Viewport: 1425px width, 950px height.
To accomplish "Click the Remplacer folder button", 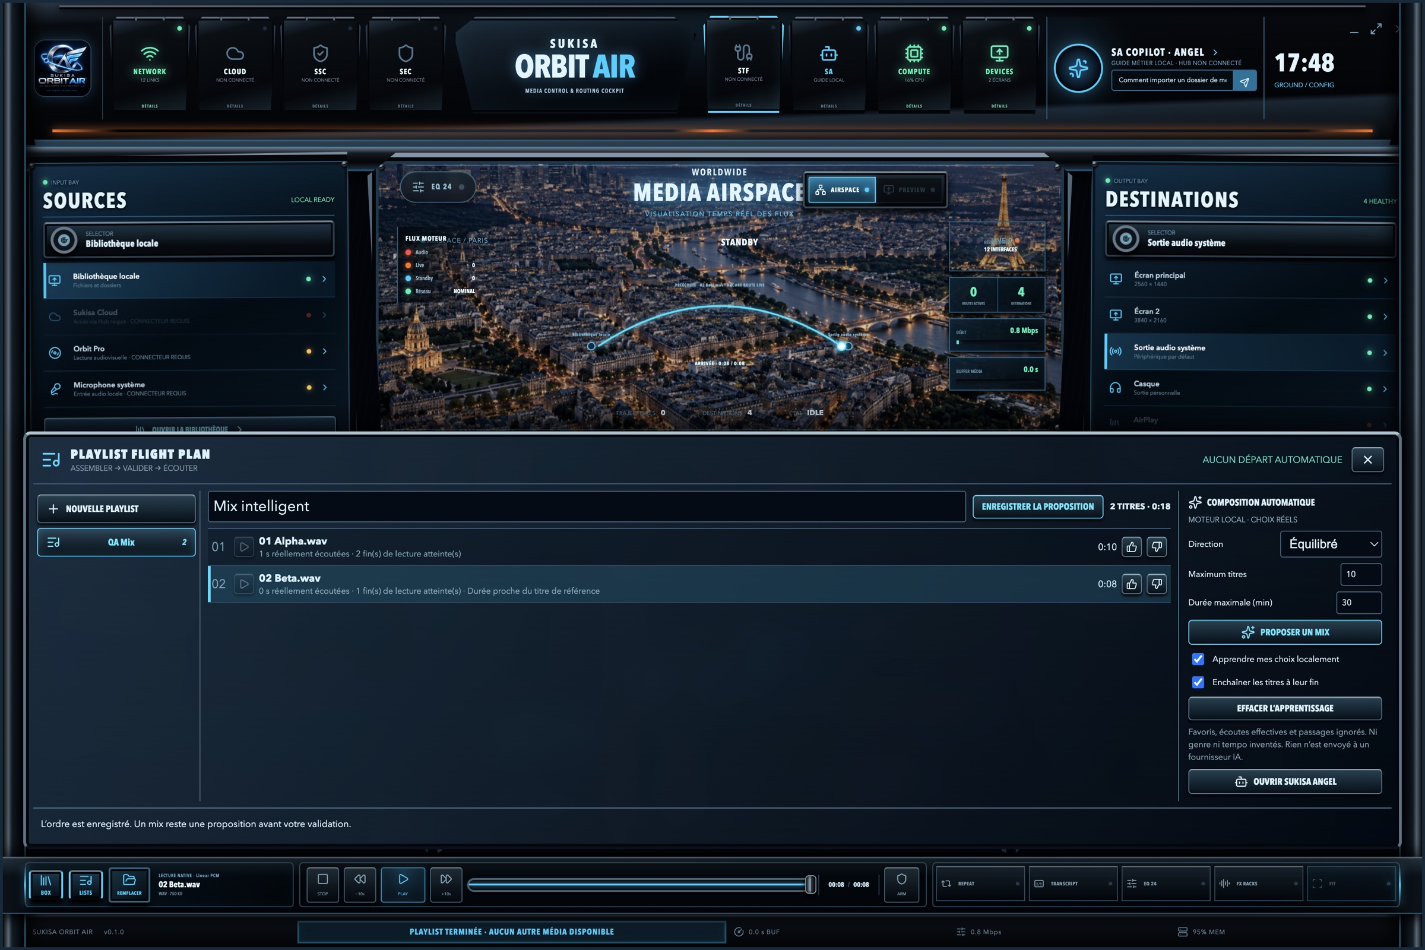I will click(x=129, y=885).
